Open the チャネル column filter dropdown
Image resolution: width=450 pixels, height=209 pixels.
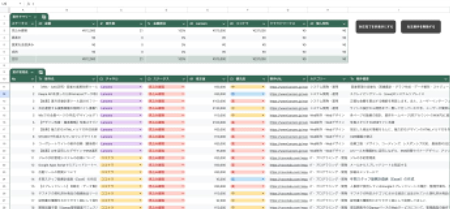142,79
